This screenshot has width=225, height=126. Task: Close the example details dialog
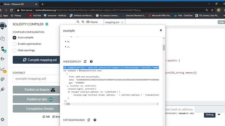click(161, 30)
